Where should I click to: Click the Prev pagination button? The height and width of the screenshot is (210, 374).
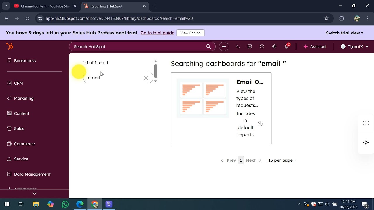click(x=228, y=160)
